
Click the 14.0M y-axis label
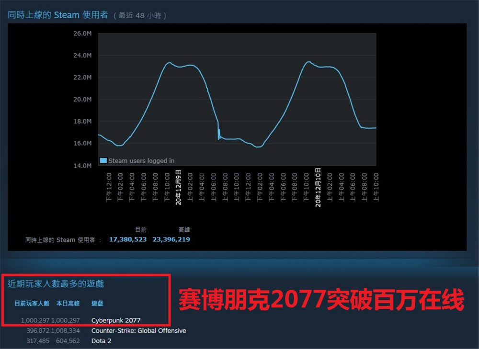(82, 166)
